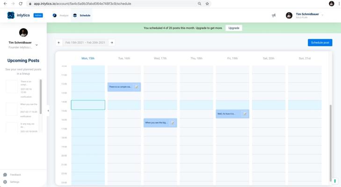Click the Feedback chat icon
Screen dimensions: 341x187
(5, 174)
